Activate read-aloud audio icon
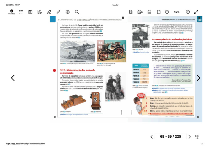 [140, 12]
